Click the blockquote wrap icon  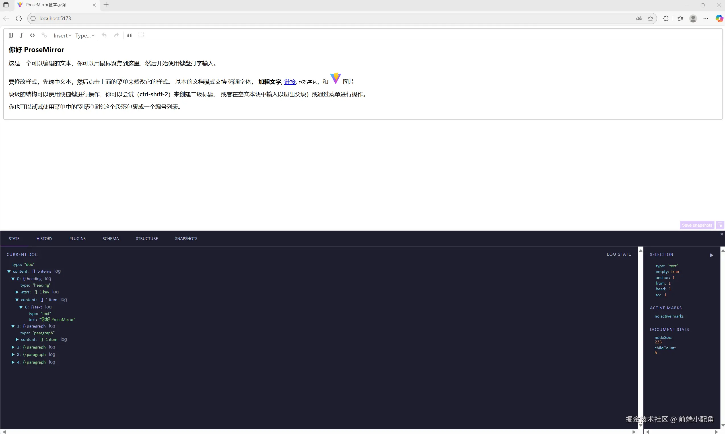click(x=129, y=36)
